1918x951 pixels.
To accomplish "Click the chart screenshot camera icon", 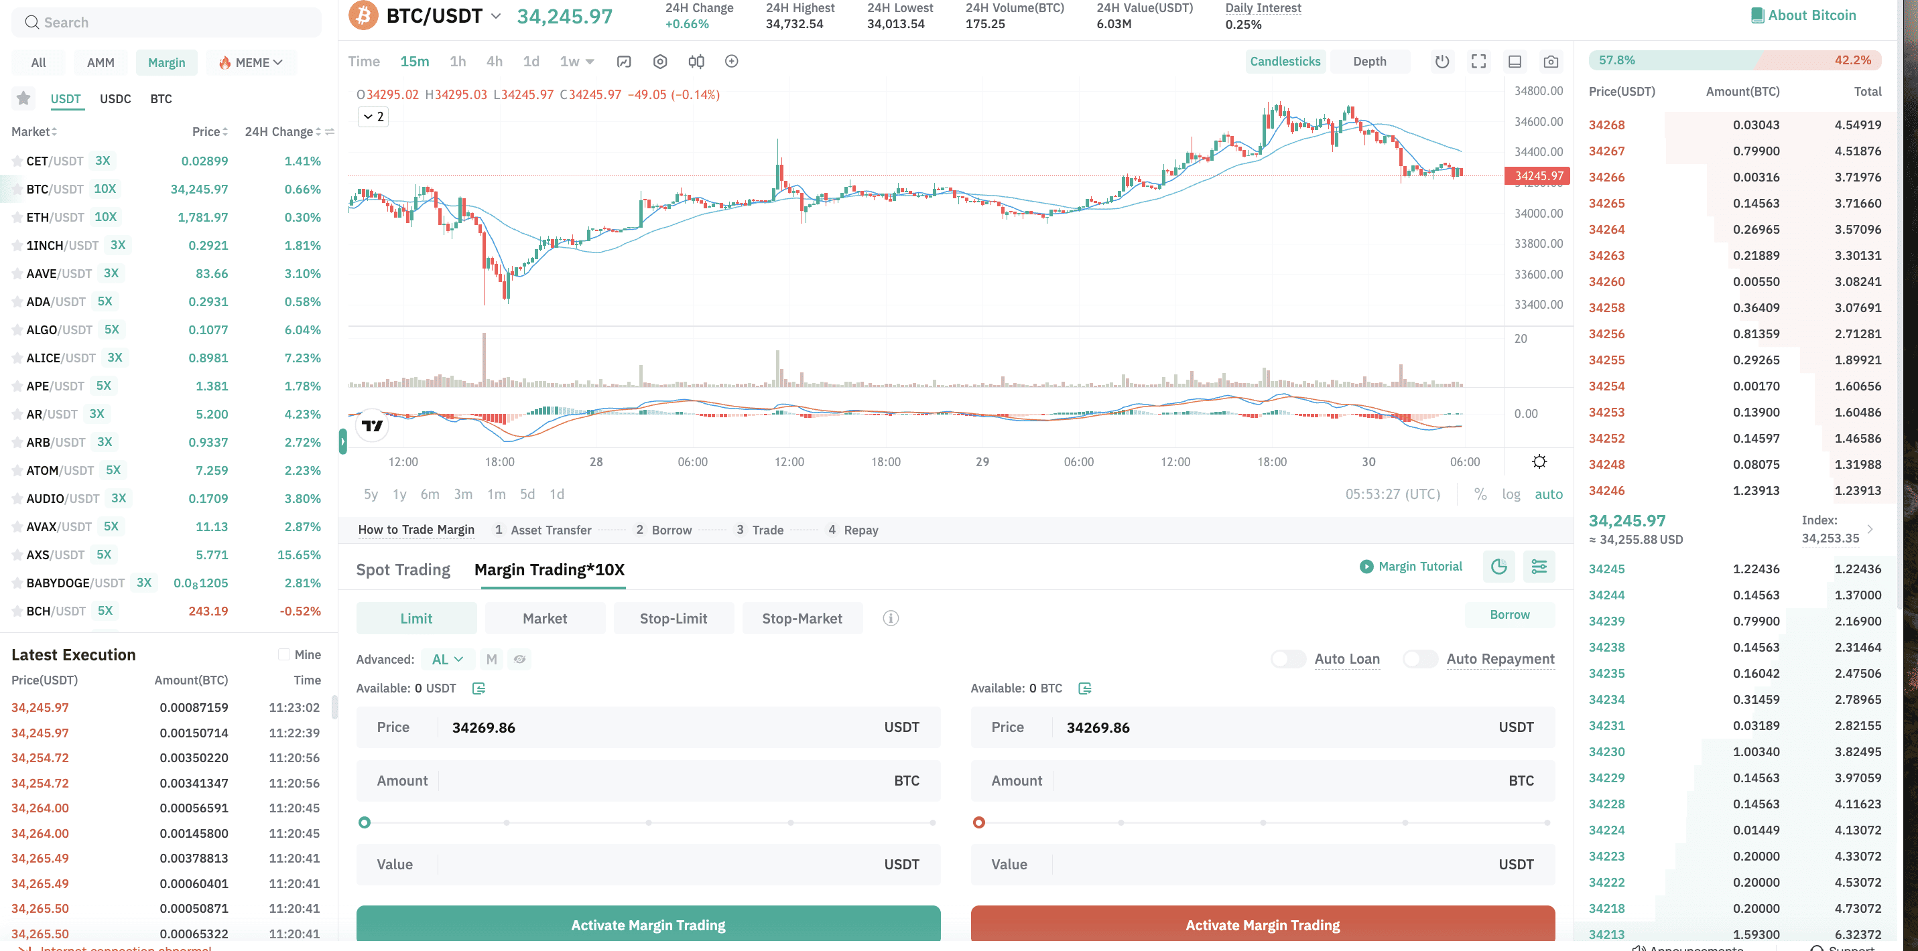I will tap(1550, 62).
